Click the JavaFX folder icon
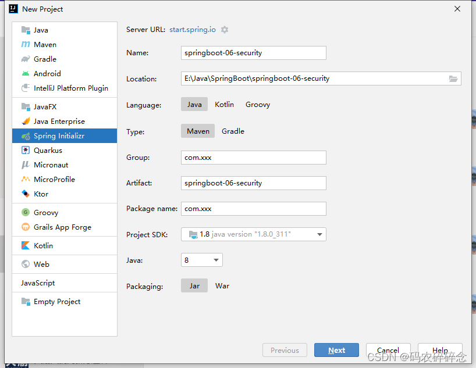 26,107
